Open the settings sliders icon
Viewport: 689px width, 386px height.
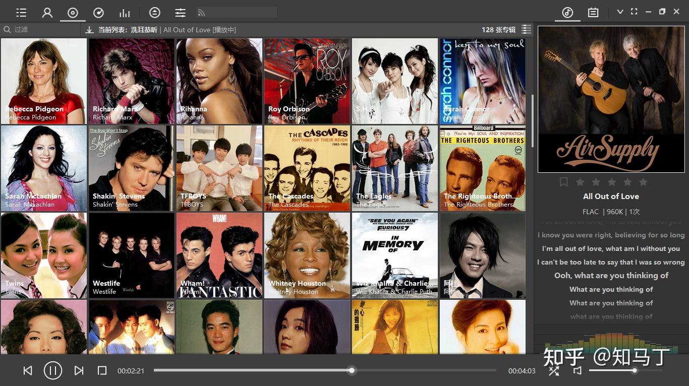tap(180, 12)
